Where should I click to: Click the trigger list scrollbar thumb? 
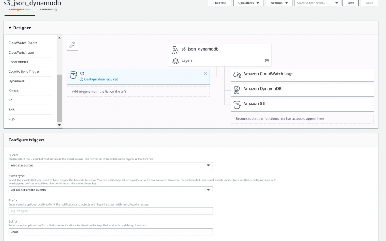[x=59, y=98]
